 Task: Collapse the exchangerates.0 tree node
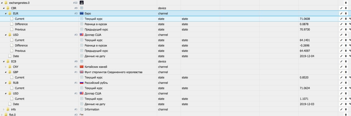pyautogui.click(x=2, y=3)
